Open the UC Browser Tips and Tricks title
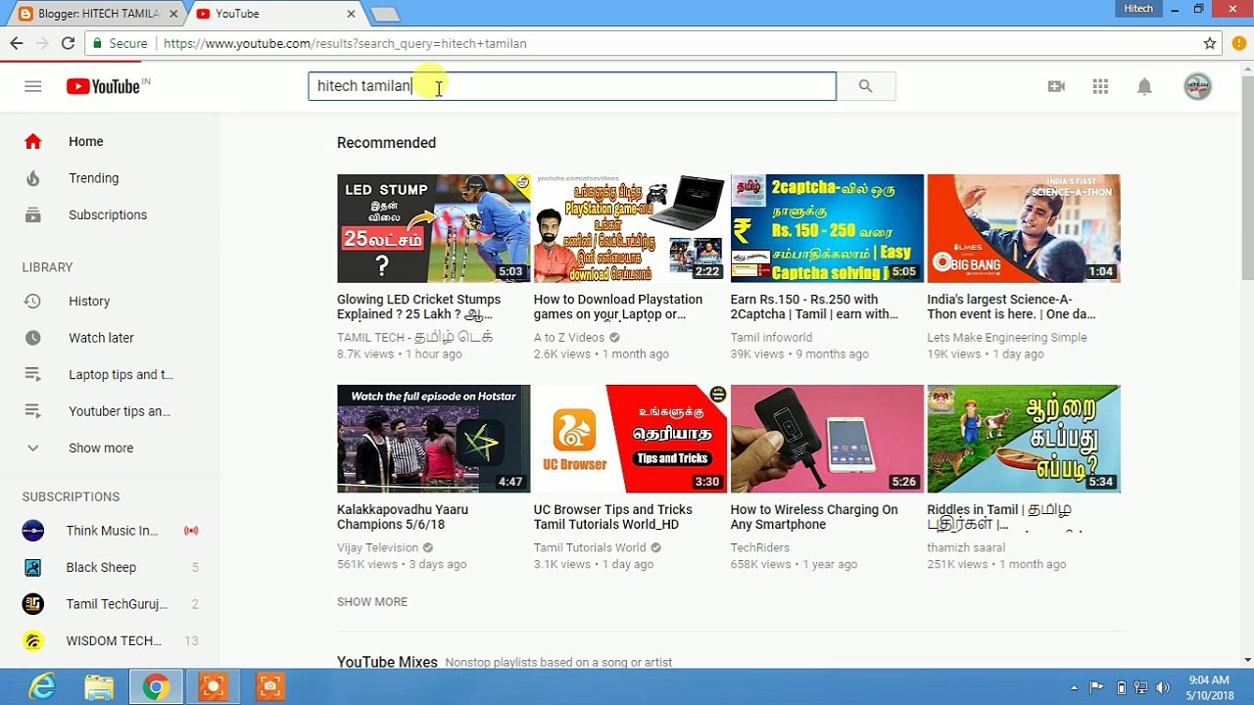The width and height of the screenshot is (1254, 705). click(613, 517)
